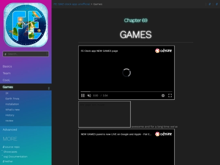Image resolution: width=220 pixels, height=165 pixels.
Task: Pause the FE Clock app video
Action: pos(83,96)
